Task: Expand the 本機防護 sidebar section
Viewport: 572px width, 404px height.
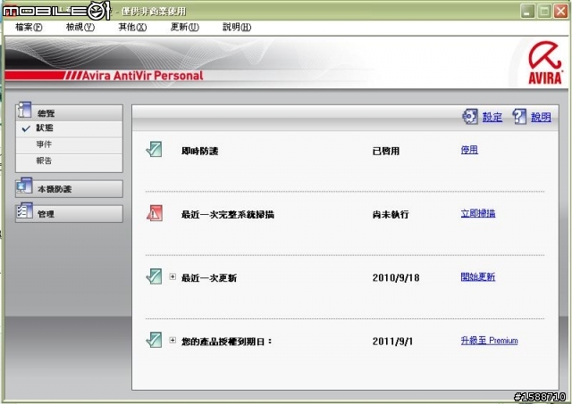Action: 69,189
